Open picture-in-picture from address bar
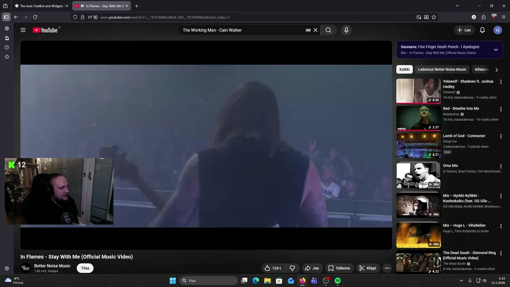 tap(419, 17)
